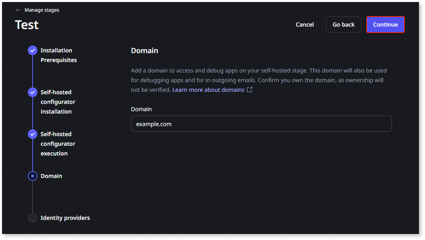Click the Domain section heading

145,51
